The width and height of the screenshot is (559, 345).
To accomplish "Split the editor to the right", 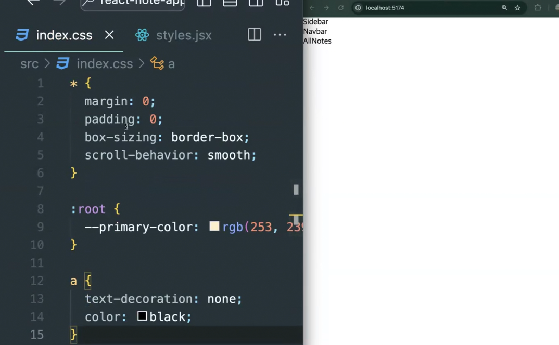I will tap(255, 34).
